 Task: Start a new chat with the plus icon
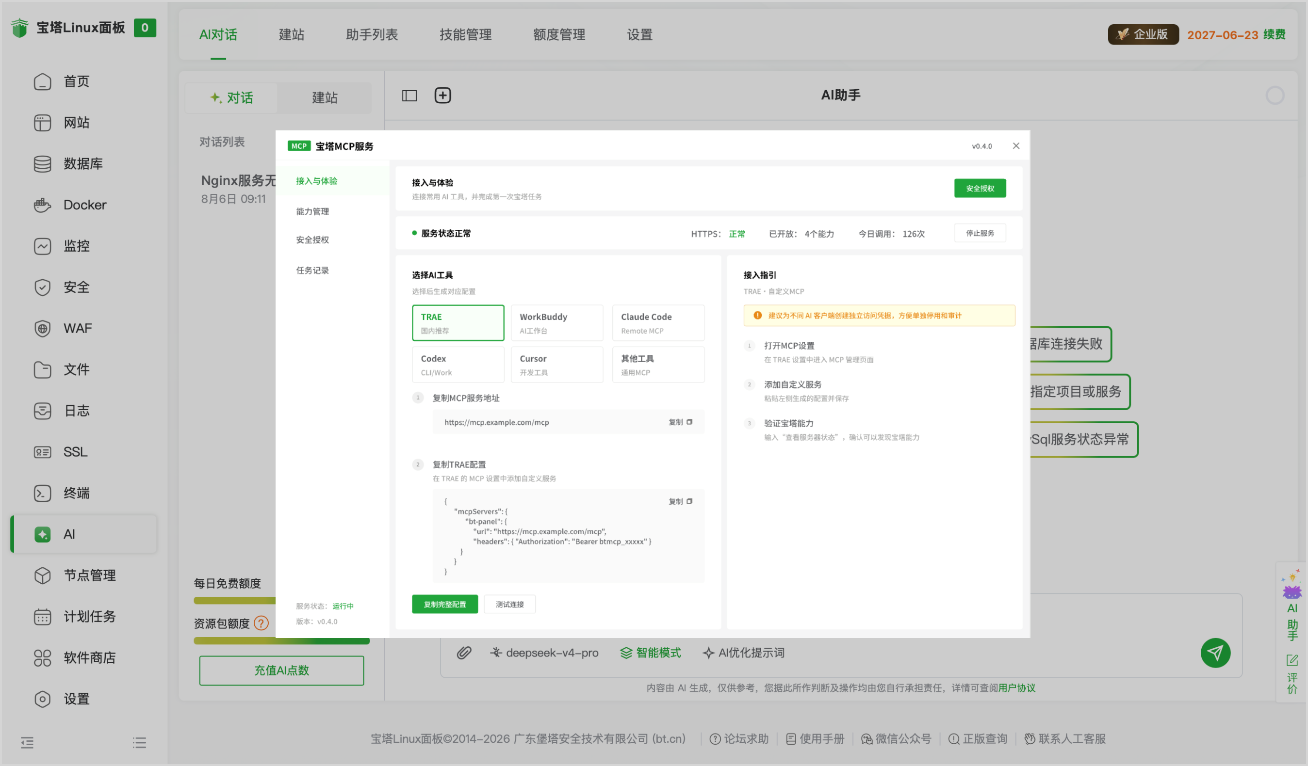443,96
